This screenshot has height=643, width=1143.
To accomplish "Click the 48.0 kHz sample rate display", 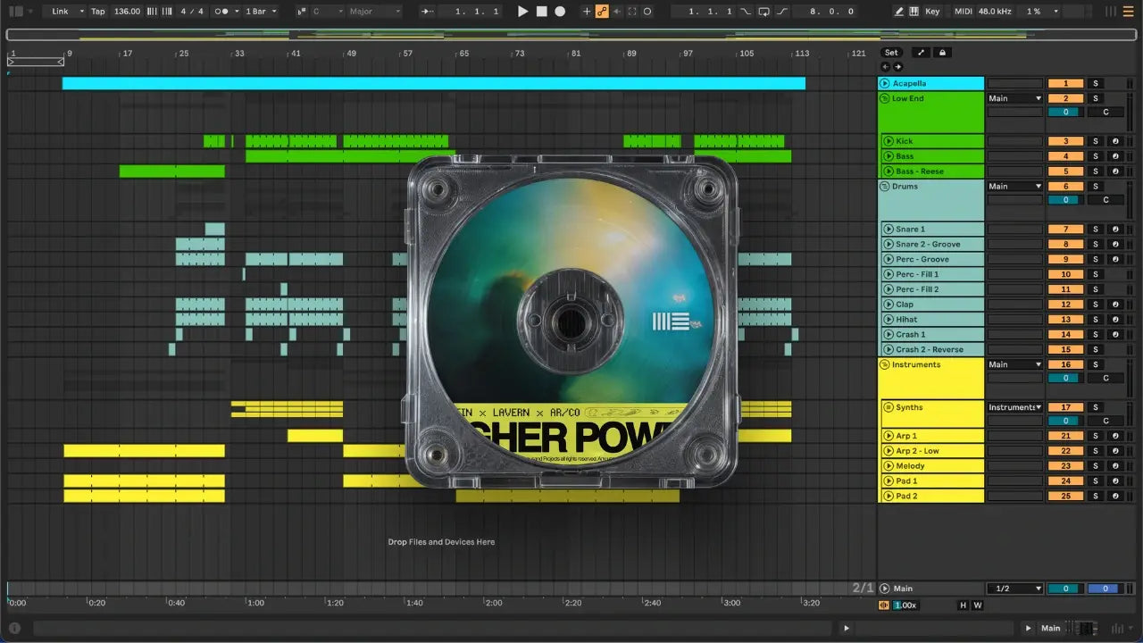I will coord(997,12).
